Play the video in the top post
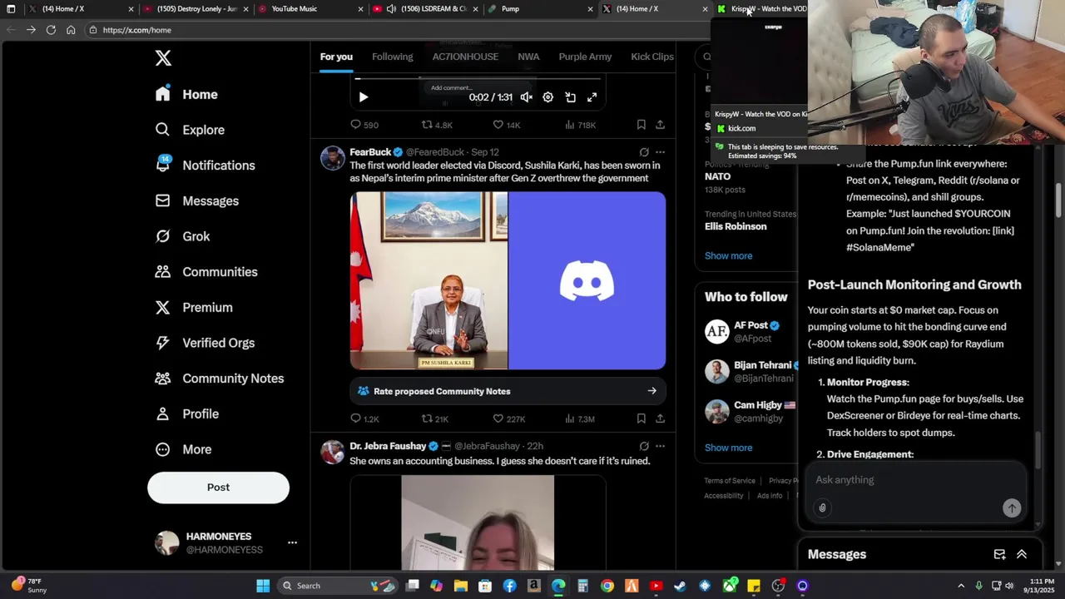The height and width of the screenshot is (599, 1065). (x=364, y=97)
